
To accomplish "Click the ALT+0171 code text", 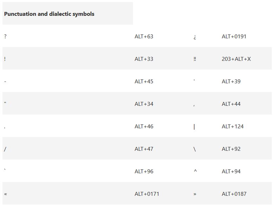I will point(147,194).
